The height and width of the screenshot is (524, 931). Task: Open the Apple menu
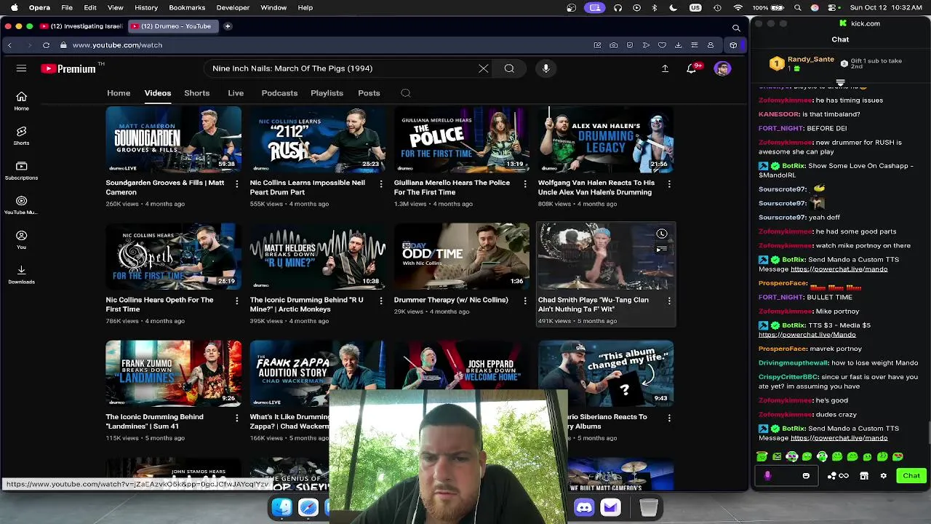point(14,7)
